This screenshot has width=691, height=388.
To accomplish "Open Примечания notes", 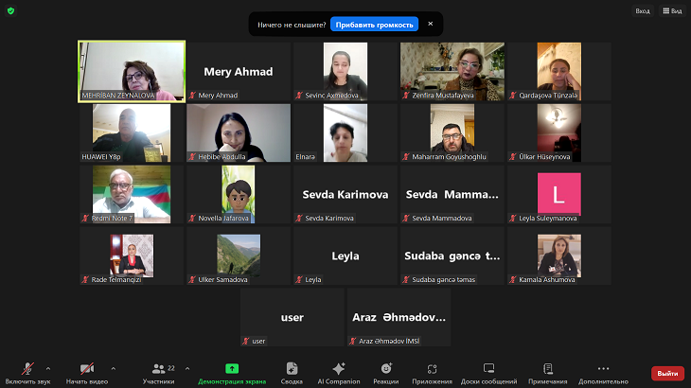I will click(x=547, y=370).
